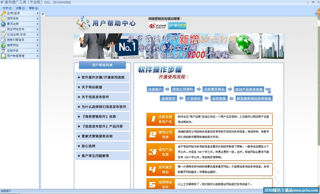The width and height of the screenshot is (320, 194).
Task: Expand the 论坛注册/发布 panel chevron
Action: point(37,35)
